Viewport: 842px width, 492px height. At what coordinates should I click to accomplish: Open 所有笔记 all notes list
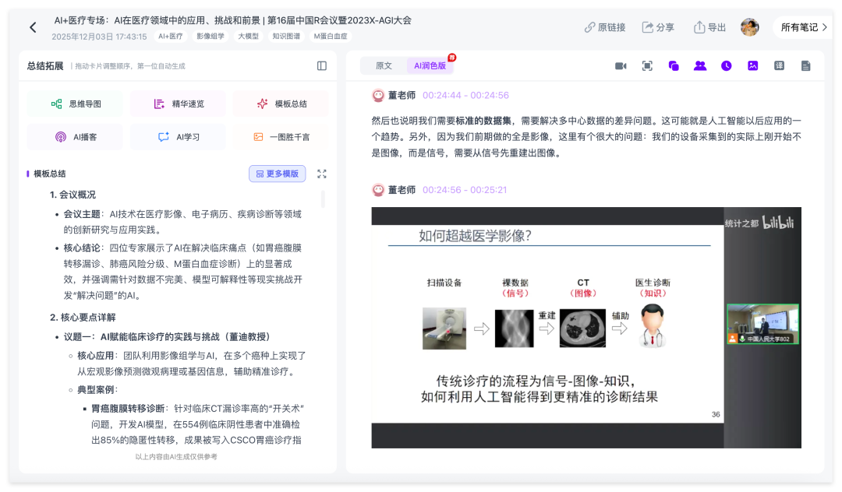click(x=803, y=27)
